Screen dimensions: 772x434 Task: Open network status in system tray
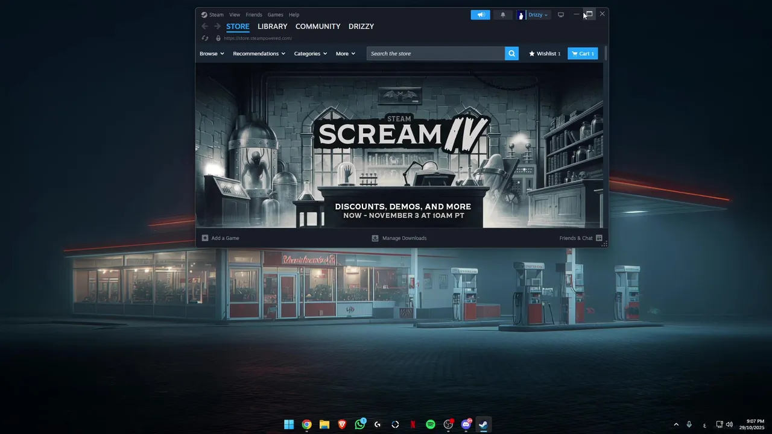(x=719, y=424)
